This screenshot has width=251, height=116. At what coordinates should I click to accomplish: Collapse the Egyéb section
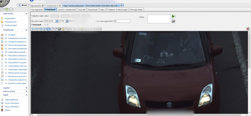[x=26, y=95]
